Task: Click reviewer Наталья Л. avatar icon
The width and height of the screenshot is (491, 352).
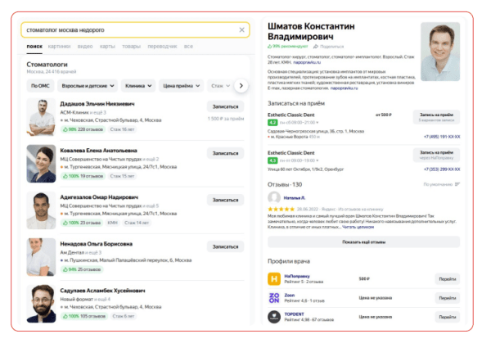Action: click(x=274, y=197)
